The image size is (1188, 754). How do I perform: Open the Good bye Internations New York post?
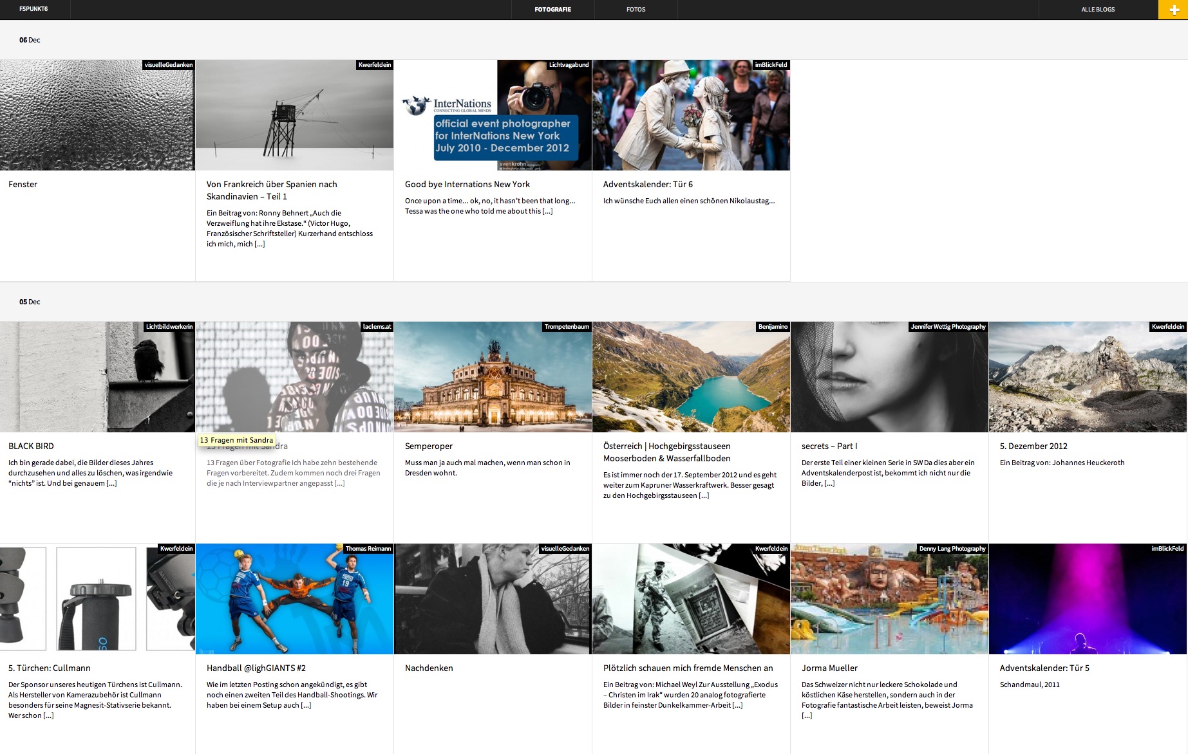467,185
